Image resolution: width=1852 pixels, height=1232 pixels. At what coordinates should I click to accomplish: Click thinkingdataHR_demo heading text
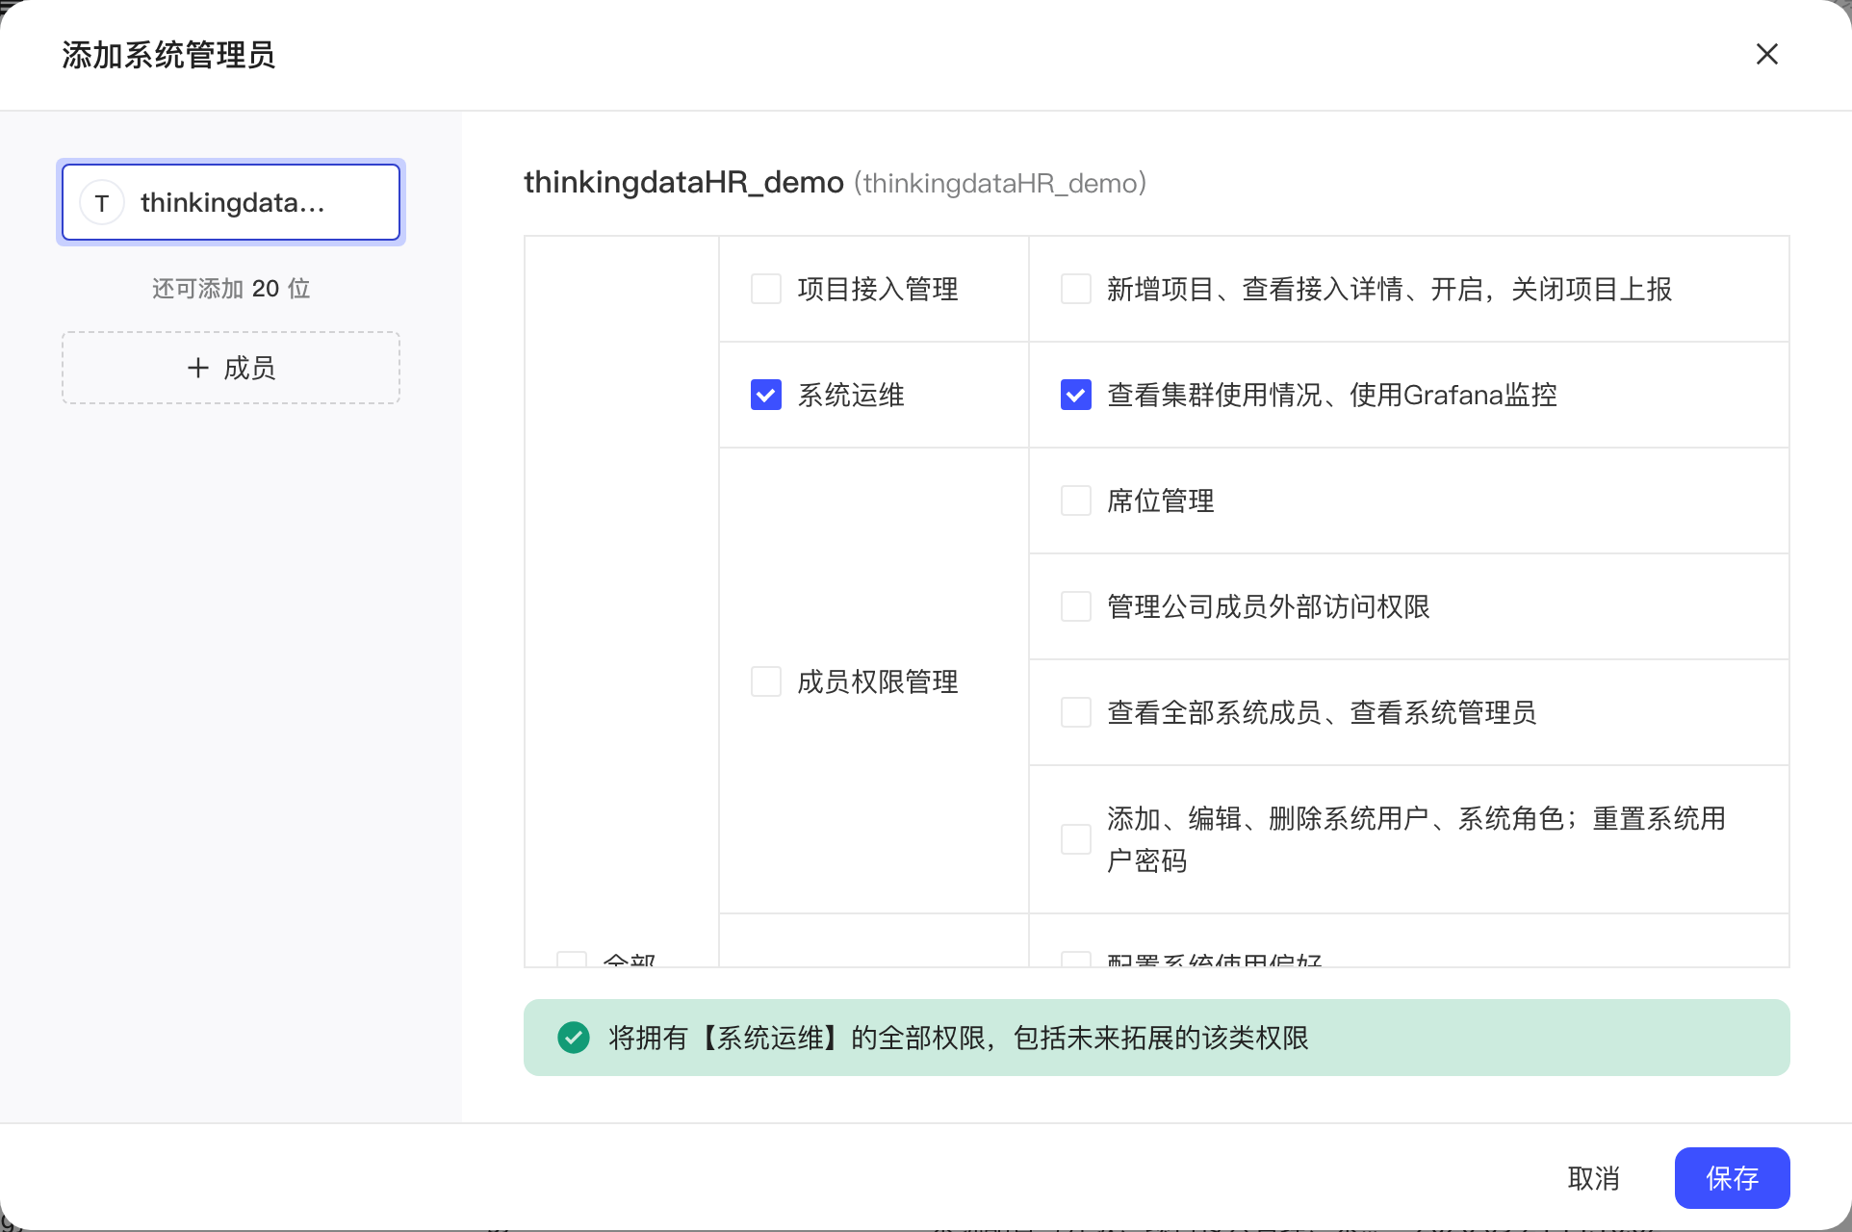pyautogui.click(x=683, y=182)
